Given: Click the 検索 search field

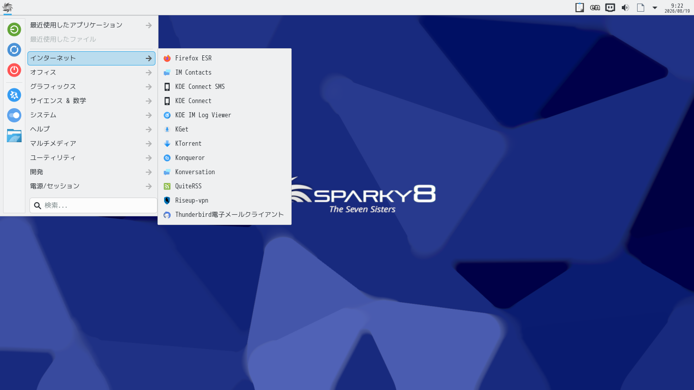Looking at the screenshot, I should (93, 206).
